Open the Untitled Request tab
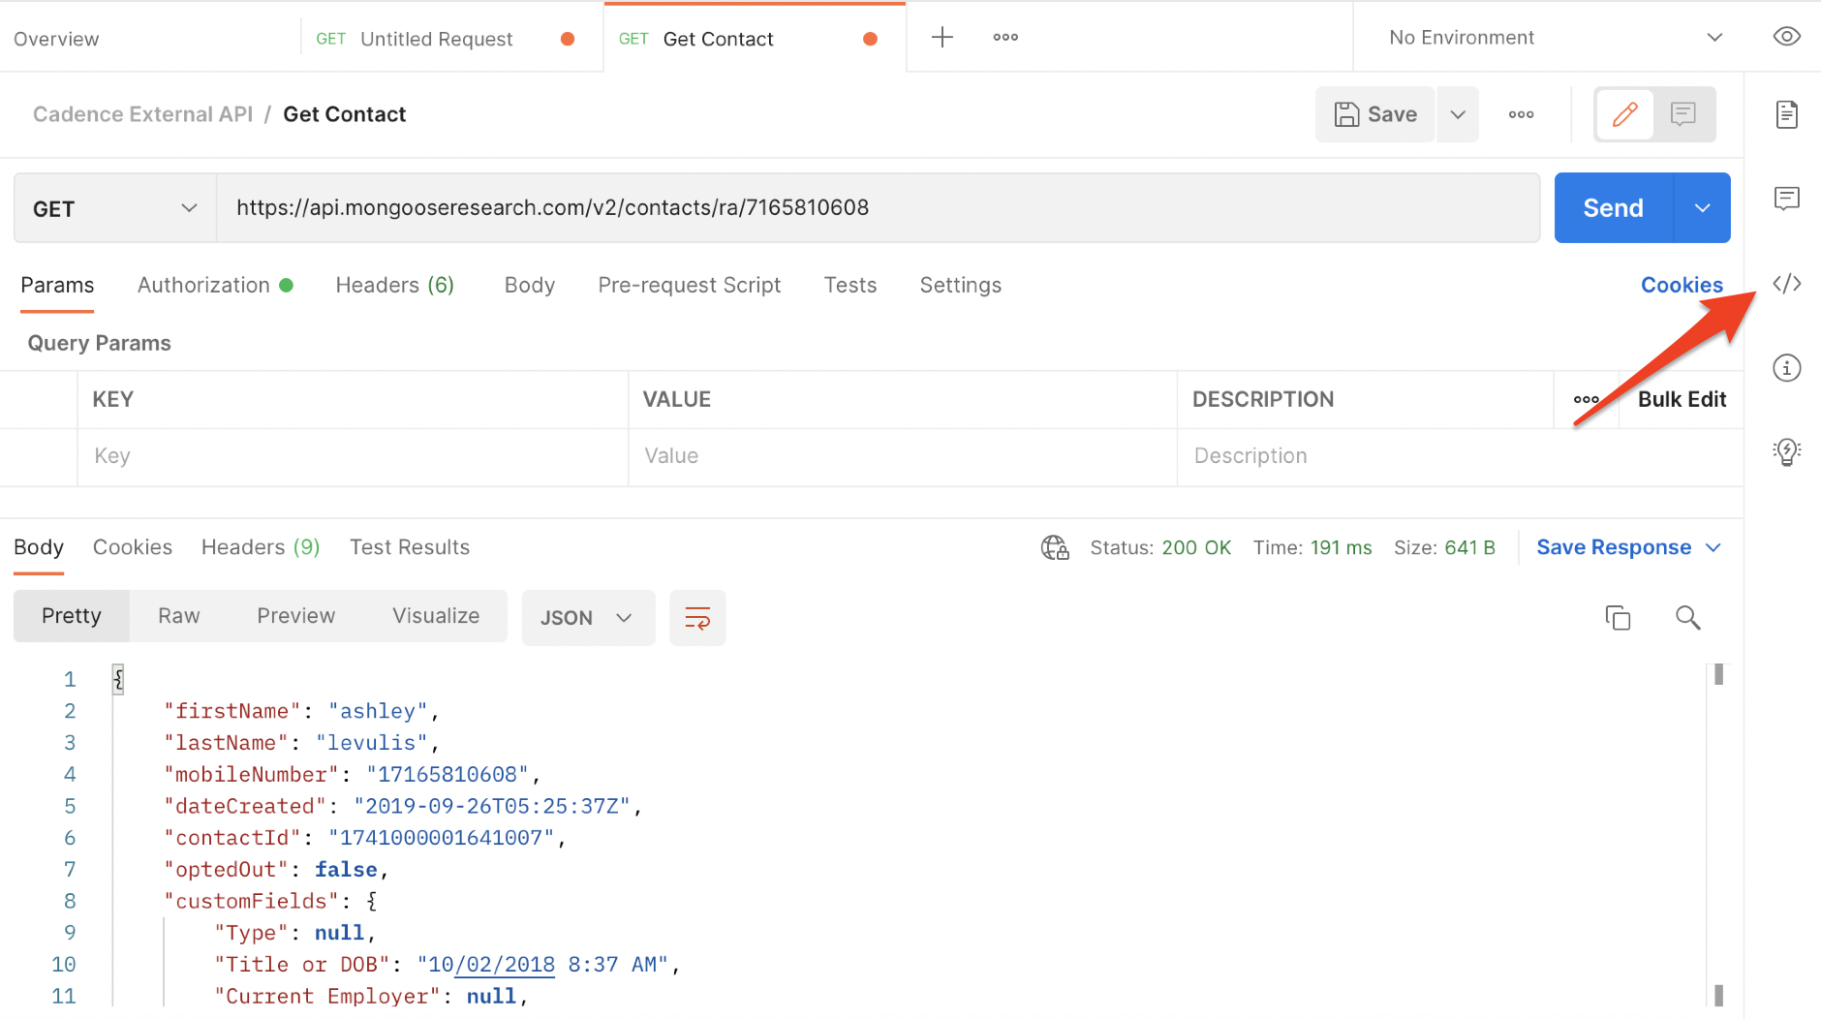 pyautogui.click(x=436, y=39)
